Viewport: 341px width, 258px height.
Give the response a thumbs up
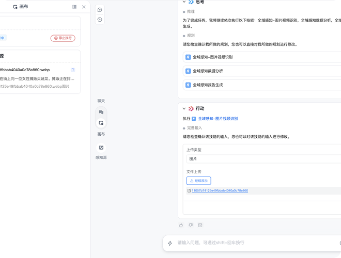click(181, 225)
